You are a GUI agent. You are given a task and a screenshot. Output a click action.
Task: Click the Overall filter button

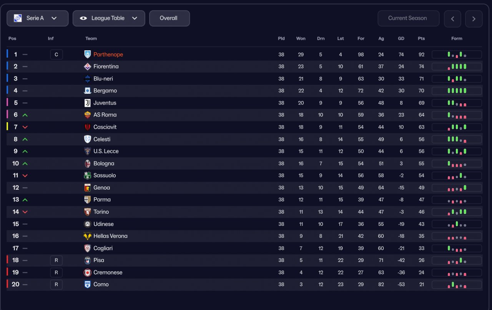point(169,18)
